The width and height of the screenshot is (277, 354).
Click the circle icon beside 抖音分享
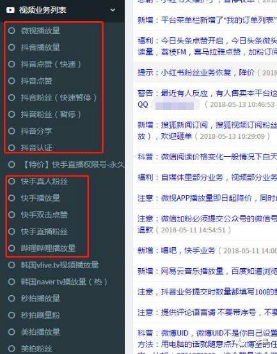click(12, 131)
